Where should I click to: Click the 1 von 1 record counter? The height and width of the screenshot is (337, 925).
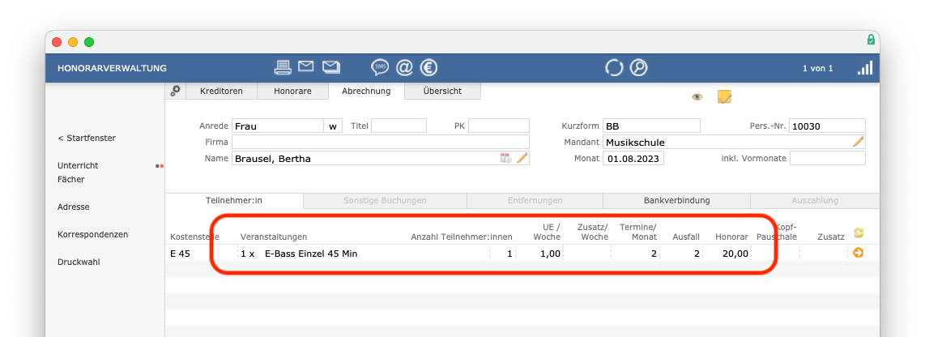[817, 69]
